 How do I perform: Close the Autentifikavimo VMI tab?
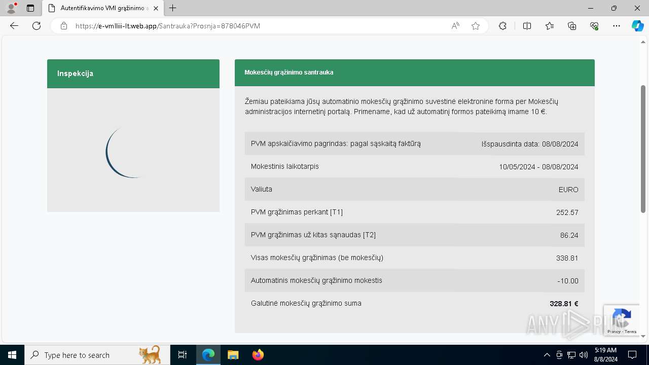156,8
